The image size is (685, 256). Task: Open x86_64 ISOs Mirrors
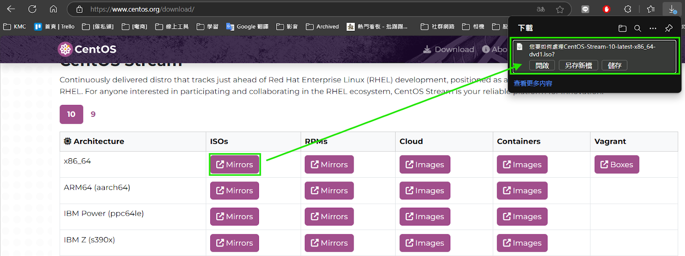pos(235,164)
